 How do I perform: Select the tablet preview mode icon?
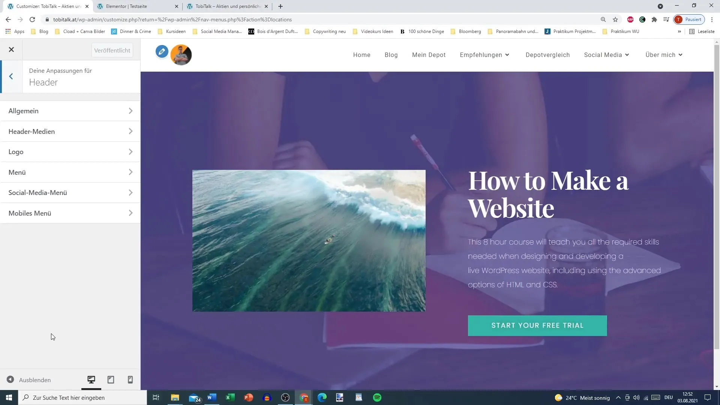click(111, 380)
